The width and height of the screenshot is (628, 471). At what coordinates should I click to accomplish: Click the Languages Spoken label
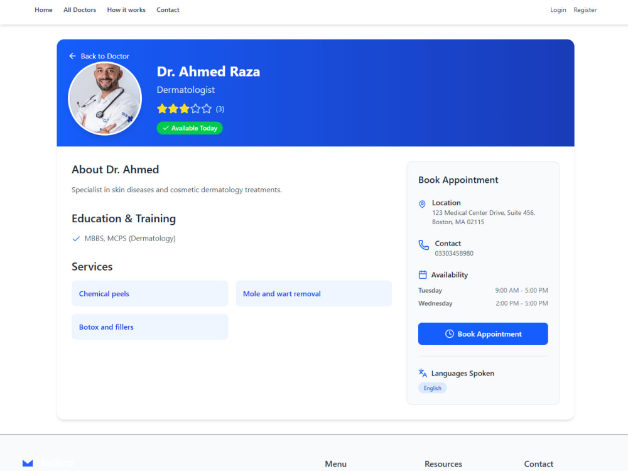(x=463, y=373)
